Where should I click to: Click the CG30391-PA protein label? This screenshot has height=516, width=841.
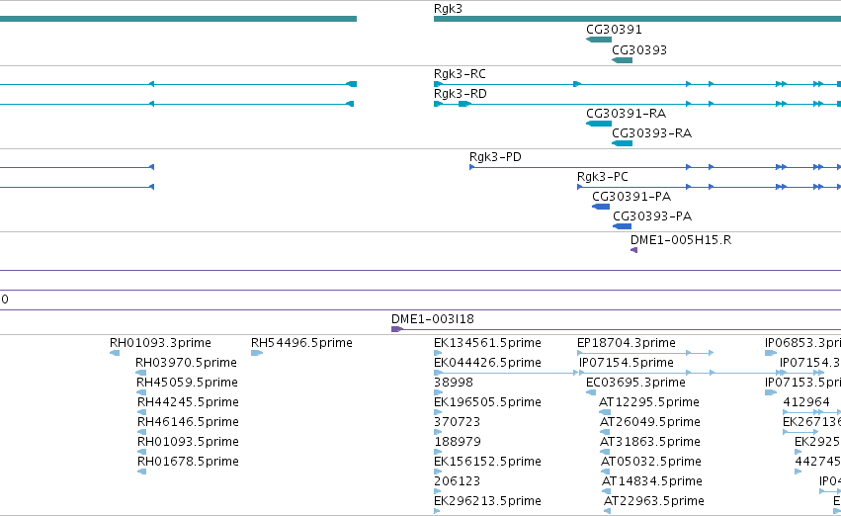[x=631, y=197]
